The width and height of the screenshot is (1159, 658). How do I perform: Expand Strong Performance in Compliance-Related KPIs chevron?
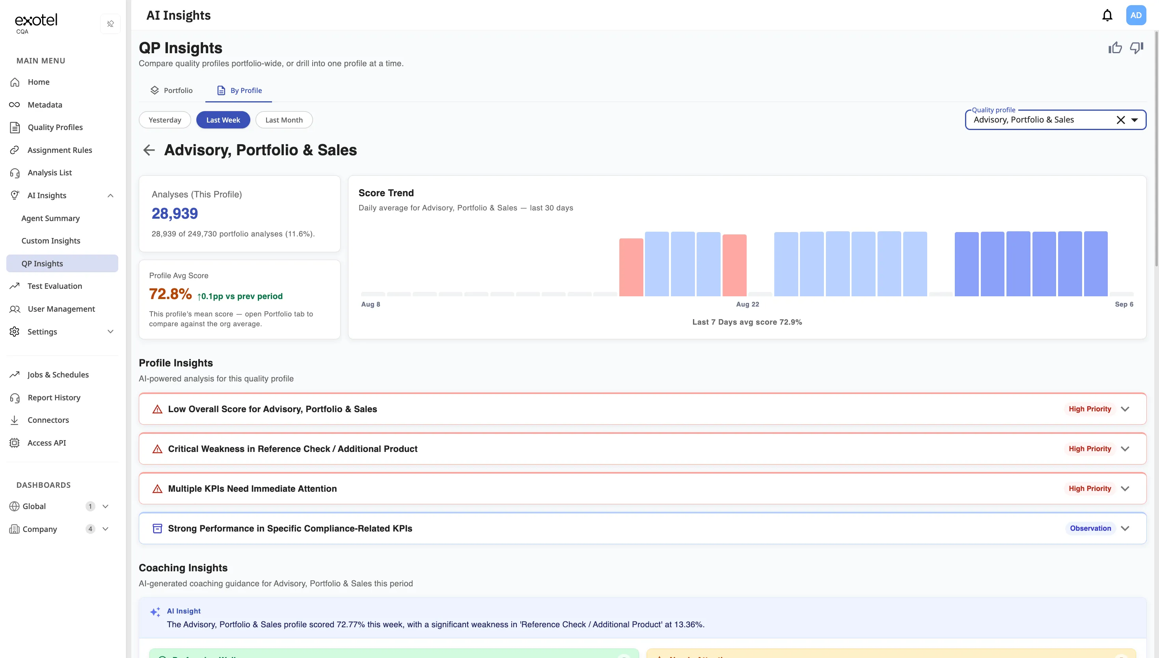1125,528
